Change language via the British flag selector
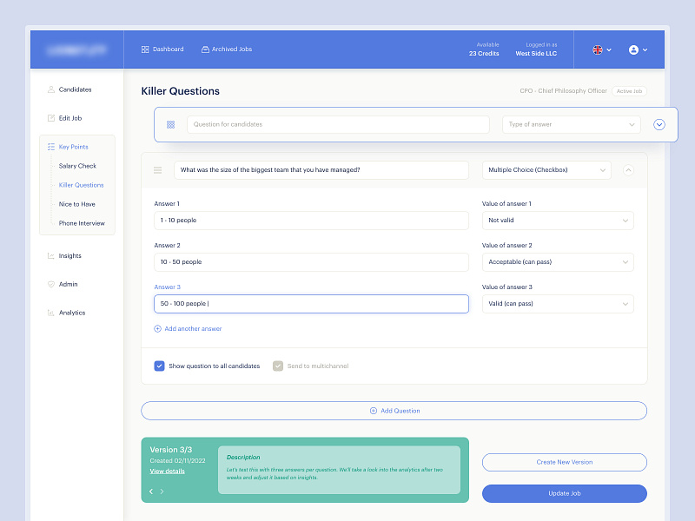695x521 pixels. (x=596, y=49)
